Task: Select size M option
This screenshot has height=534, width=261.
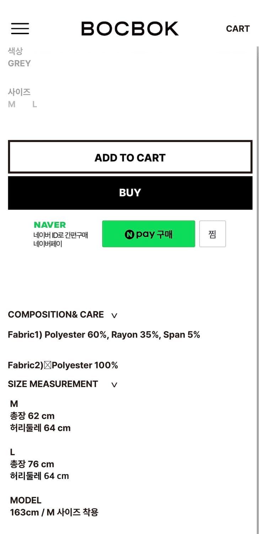Action: pyautogui.click(x=12, y=104)
